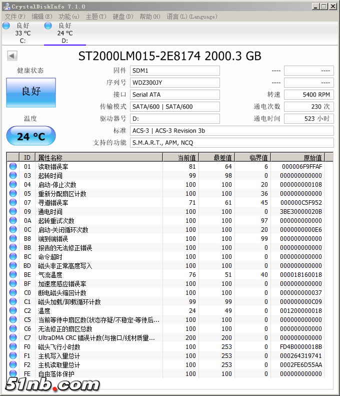
Task: Click the 通电时间 field showing 523 小时
Action: [308, 119]
